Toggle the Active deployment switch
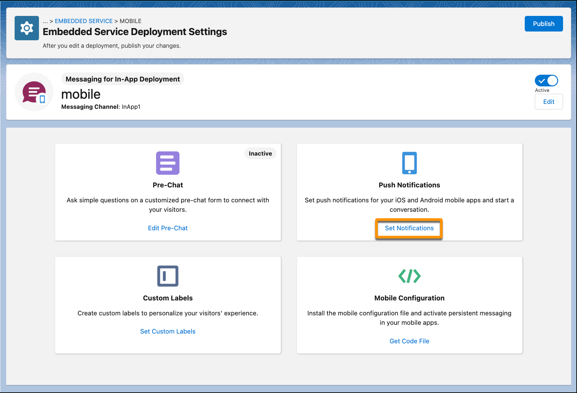 (x=546, y=81)
